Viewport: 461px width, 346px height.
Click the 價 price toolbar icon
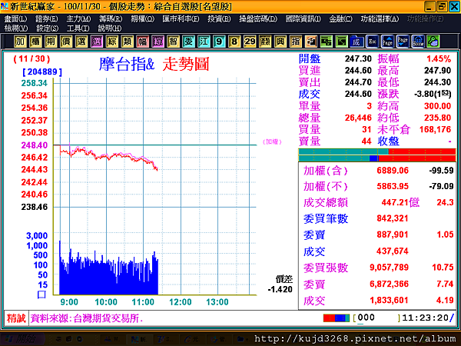pos(66,42)
